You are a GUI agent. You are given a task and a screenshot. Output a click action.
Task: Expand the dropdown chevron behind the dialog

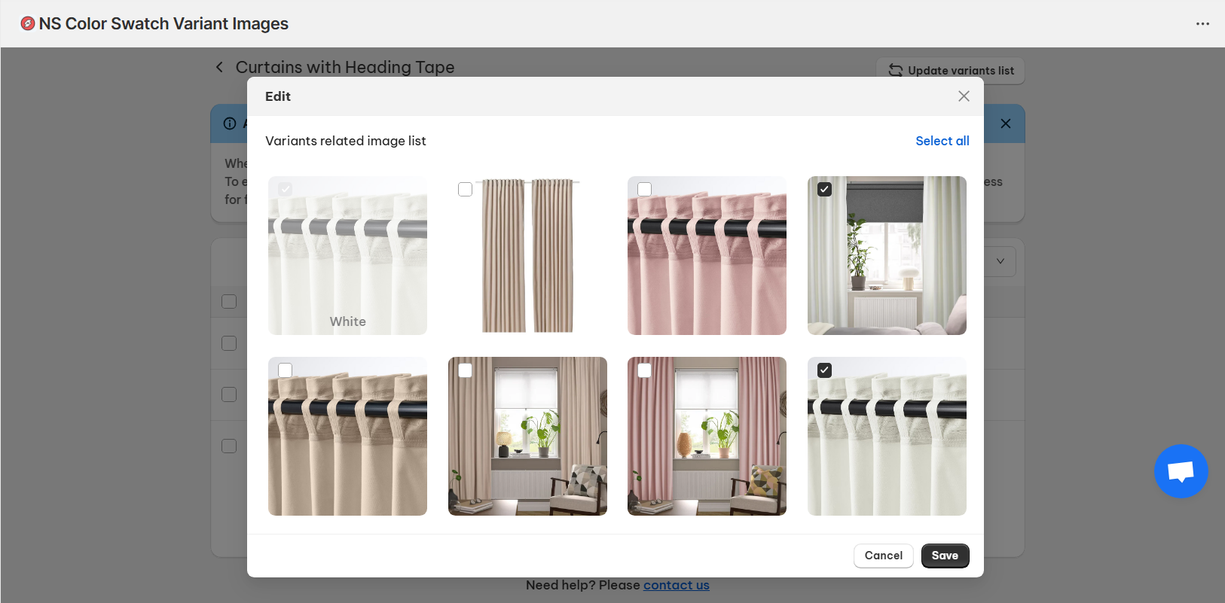coord(1000,261)
